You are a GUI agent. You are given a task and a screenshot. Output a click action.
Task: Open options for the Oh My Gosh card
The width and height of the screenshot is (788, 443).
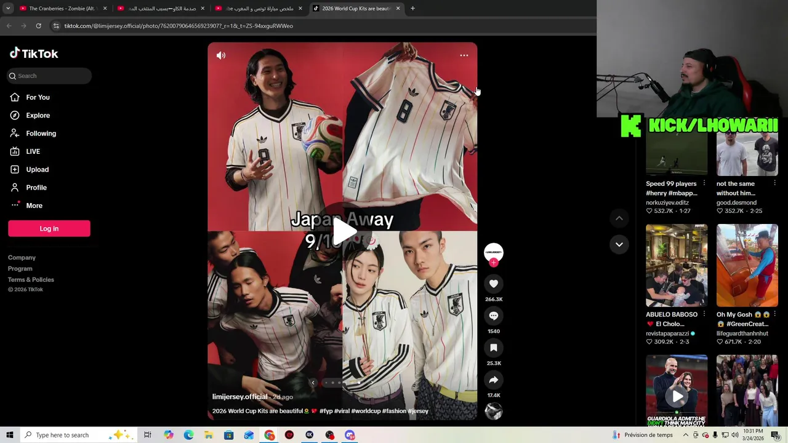click(x=775, y=314)
